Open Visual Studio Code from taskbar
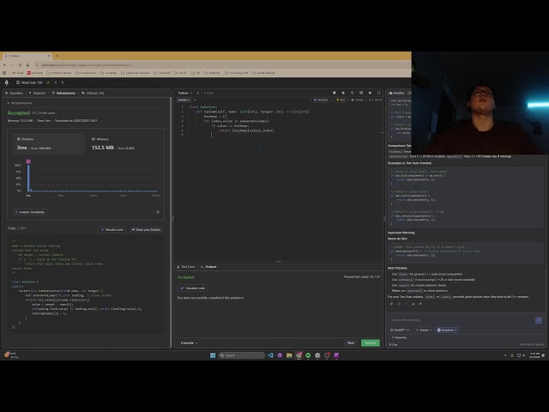This screenshot has height=412, width=549. [270, 355]
